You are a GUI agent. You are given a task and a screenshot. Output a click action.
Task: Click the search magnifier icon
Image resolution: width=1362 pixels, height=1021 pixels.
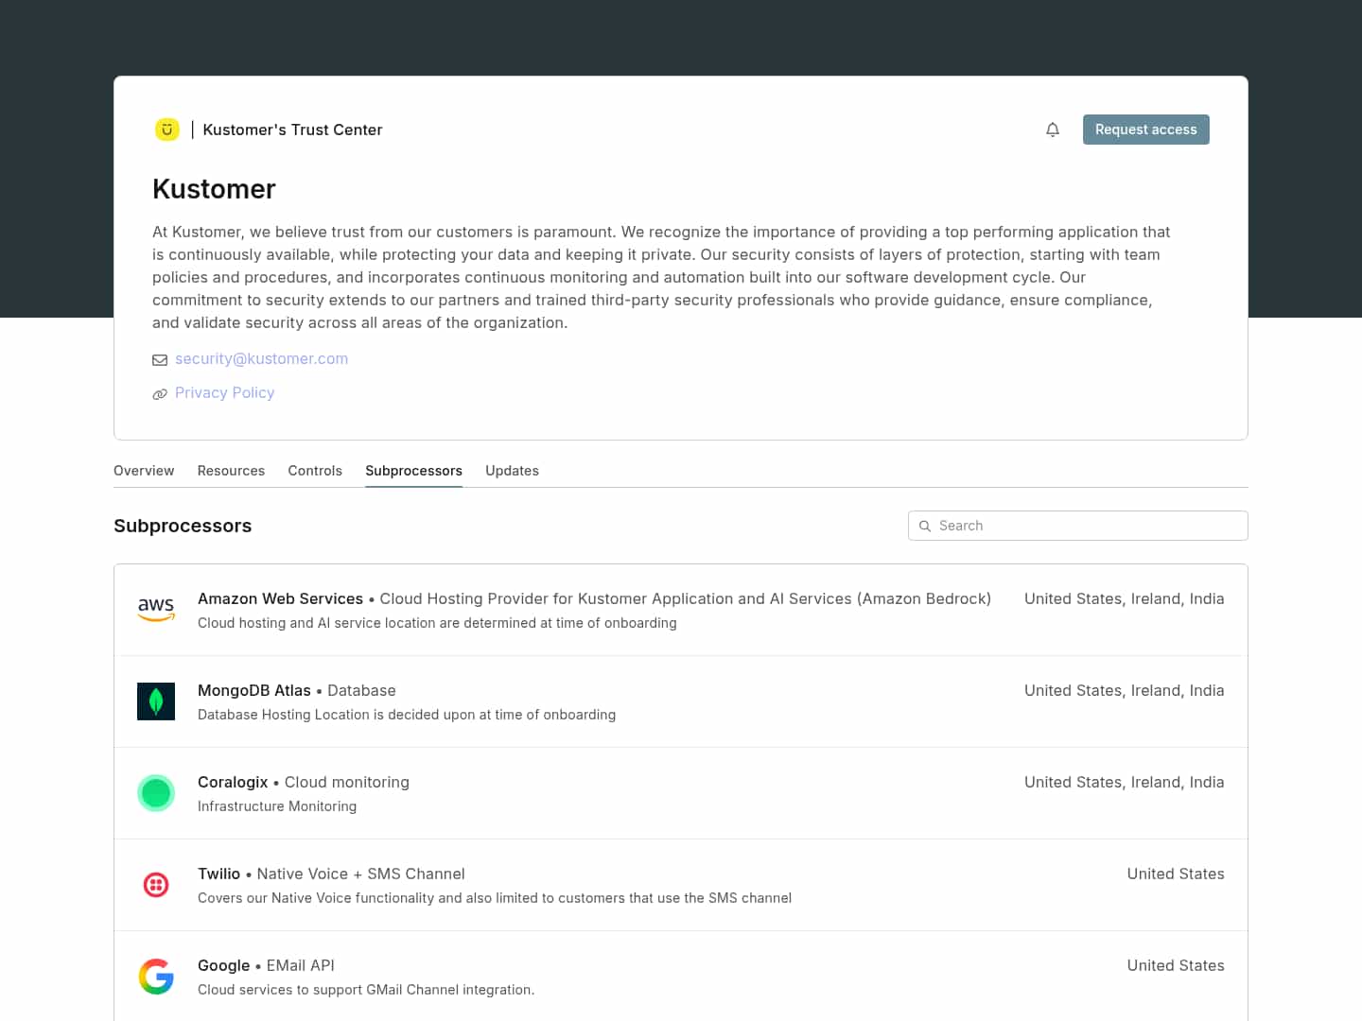[x=925, y=526]
